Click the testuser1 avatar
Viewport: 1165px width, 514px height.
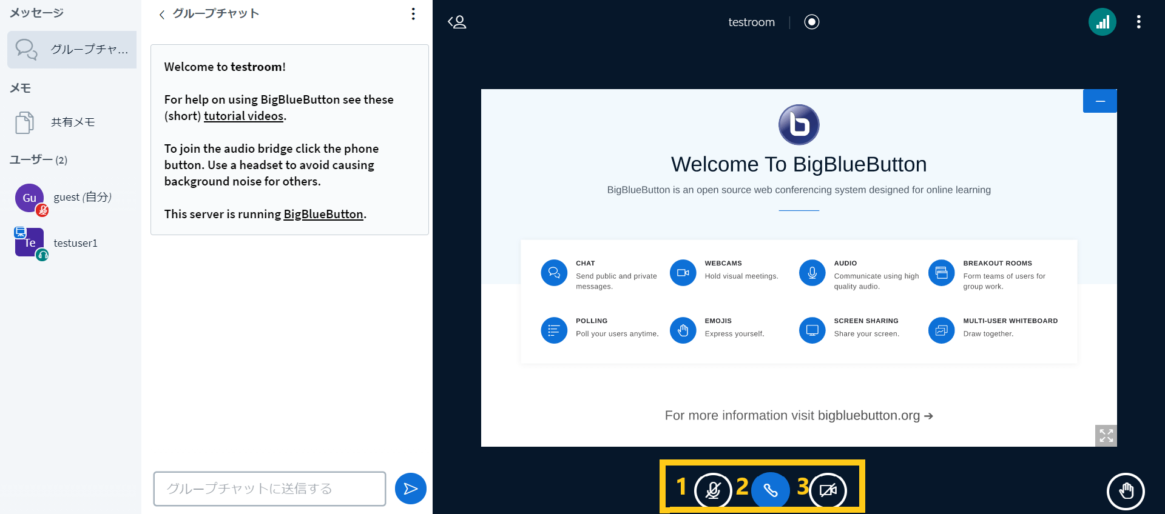pos(30,242)
